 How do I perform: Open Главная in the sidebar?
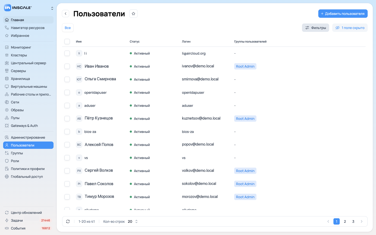pos(28,20)
